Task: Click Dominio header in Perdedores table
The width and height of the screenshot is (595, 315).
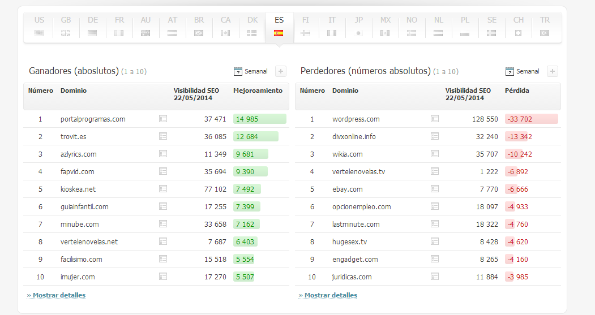Action: pos(345,90)
